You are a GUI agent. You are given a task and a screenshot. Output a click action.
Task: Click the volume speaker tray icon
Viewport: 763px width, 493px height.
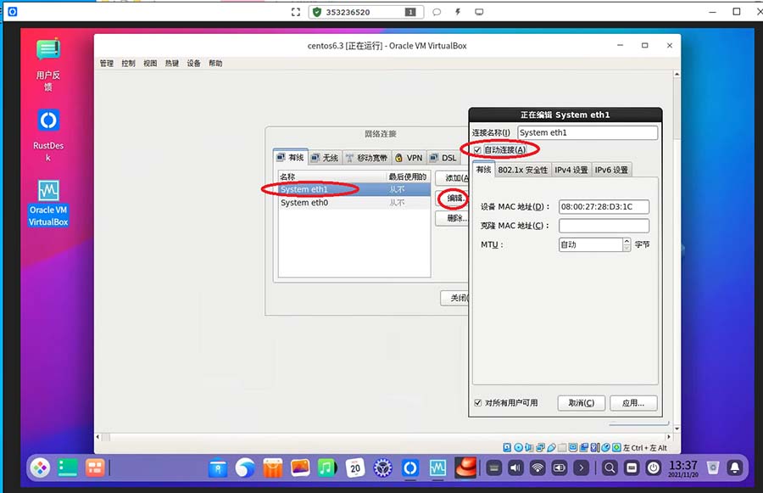click(515, 468)
